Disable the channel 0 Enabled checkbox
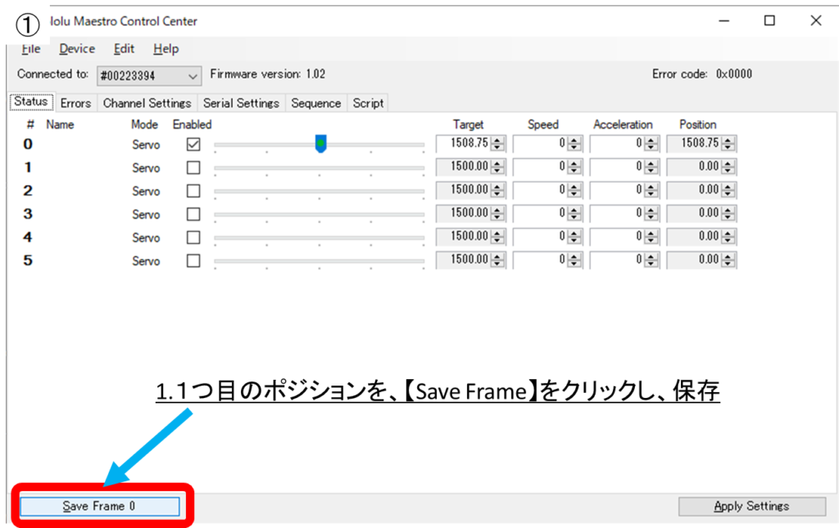Viewport: 839px width, 528px height. (x=193, y=144)
